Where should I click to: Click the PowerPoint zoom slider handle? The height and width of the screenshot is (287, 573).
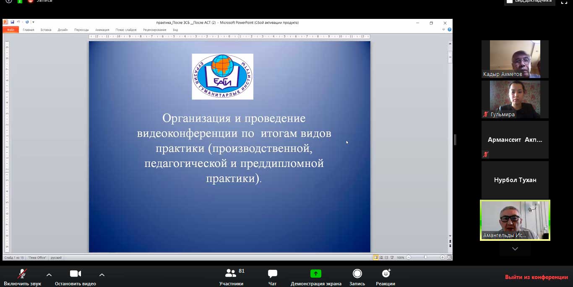(425, 257)
